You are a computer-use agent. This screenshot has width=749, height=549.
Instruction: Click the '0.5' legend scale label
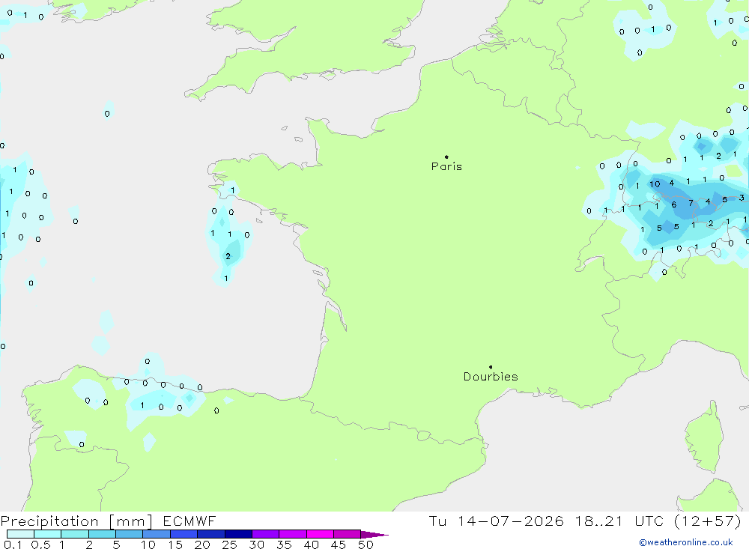coord(41,545)
